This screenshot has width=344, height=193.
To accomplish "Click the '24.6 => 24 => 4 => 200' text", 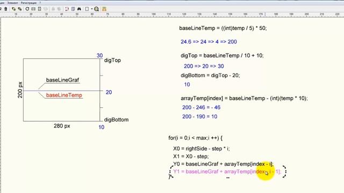I will click(x=209, y=42).
